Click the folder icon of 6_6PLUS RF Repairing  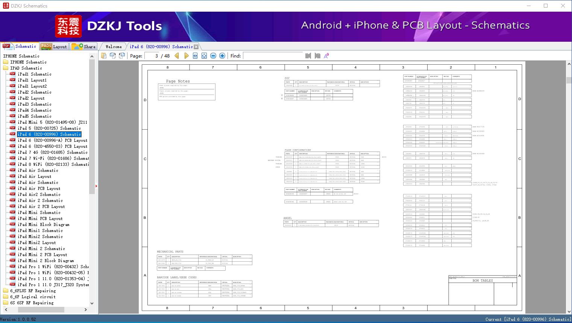click(x=6, y=291)
